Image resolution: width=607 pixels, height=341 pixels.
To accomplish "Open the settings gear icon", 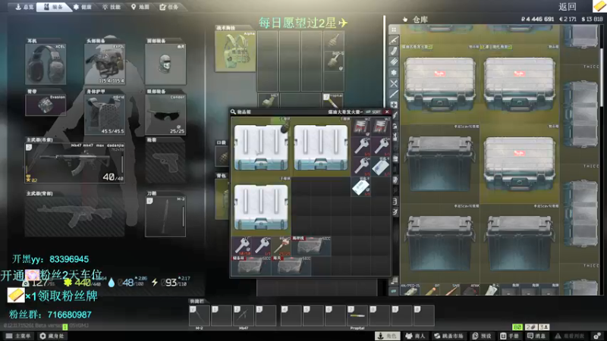I will 597,336.
